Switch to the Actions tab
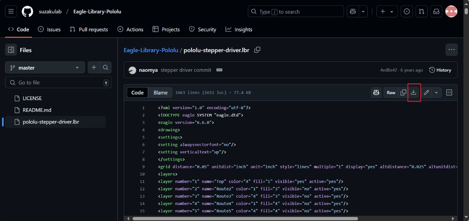The height and width of the screenshot is (221, 469). (x=130, y=29)
